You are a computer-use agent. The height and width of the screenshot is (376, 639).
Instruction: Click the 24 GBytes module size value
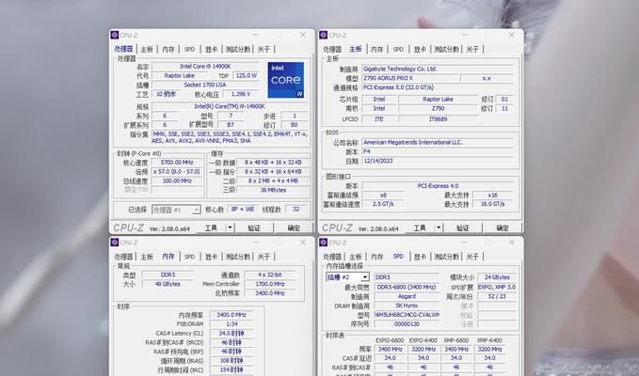(497, 277)
